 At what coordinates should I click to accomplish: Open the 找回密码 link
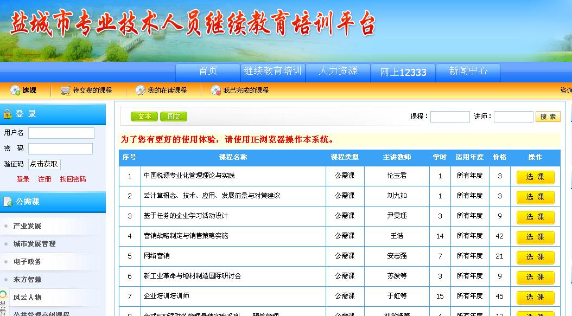pyautogui.click(x=73, y=179)
